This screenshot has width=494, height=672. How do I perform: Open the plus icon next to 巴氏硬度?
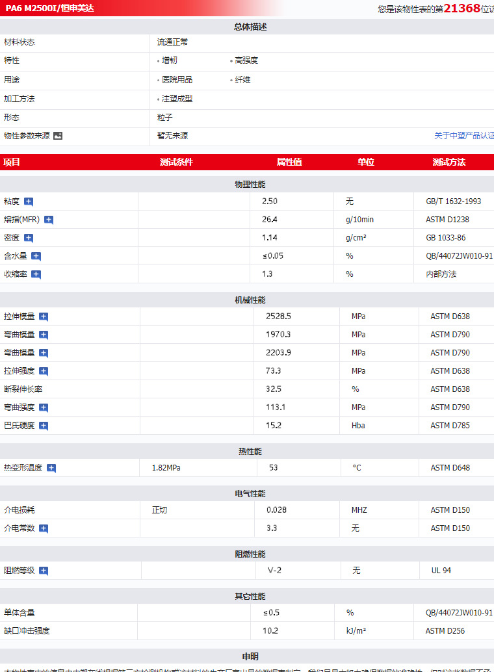44,426
